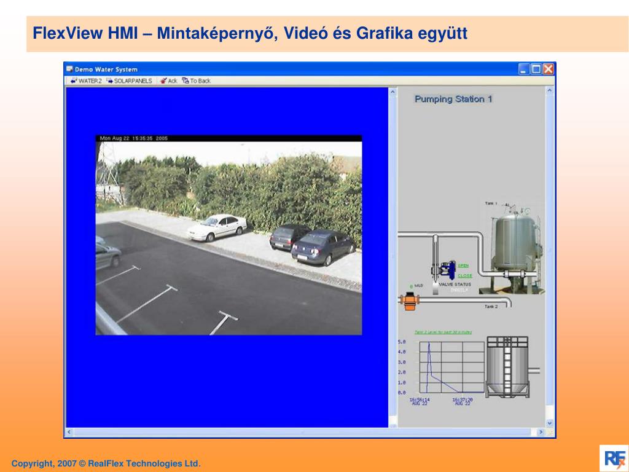The height and width of the screenshot is (472, 629).
Task: Click the OPEN valve link
Action: point(463,265)
